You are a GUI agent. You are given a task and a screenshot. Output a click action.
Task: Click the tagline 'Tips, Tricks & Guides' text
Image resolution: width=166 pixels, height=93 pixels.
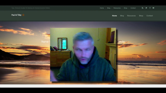click(x=31, y=8)
